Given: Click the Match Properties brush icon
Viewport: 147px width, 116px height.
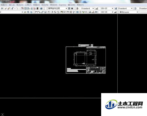Looking at the screenshot, I should tap(9, 9).
